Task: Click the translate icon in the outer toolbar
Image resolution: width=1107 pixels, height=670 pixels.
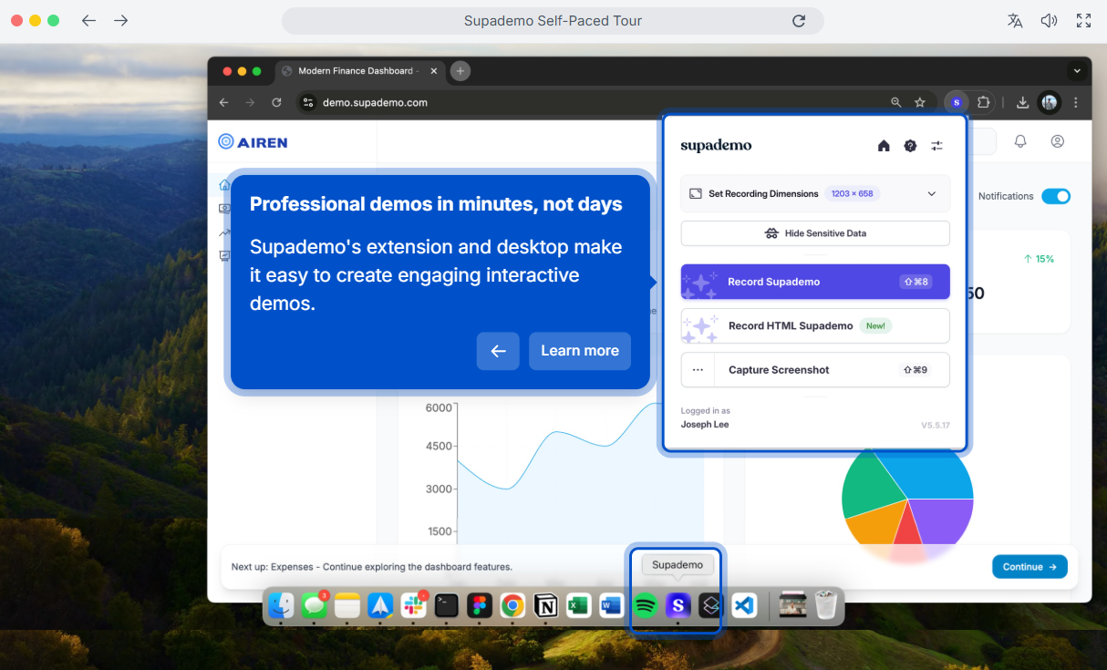Action: click(1015, 21)
